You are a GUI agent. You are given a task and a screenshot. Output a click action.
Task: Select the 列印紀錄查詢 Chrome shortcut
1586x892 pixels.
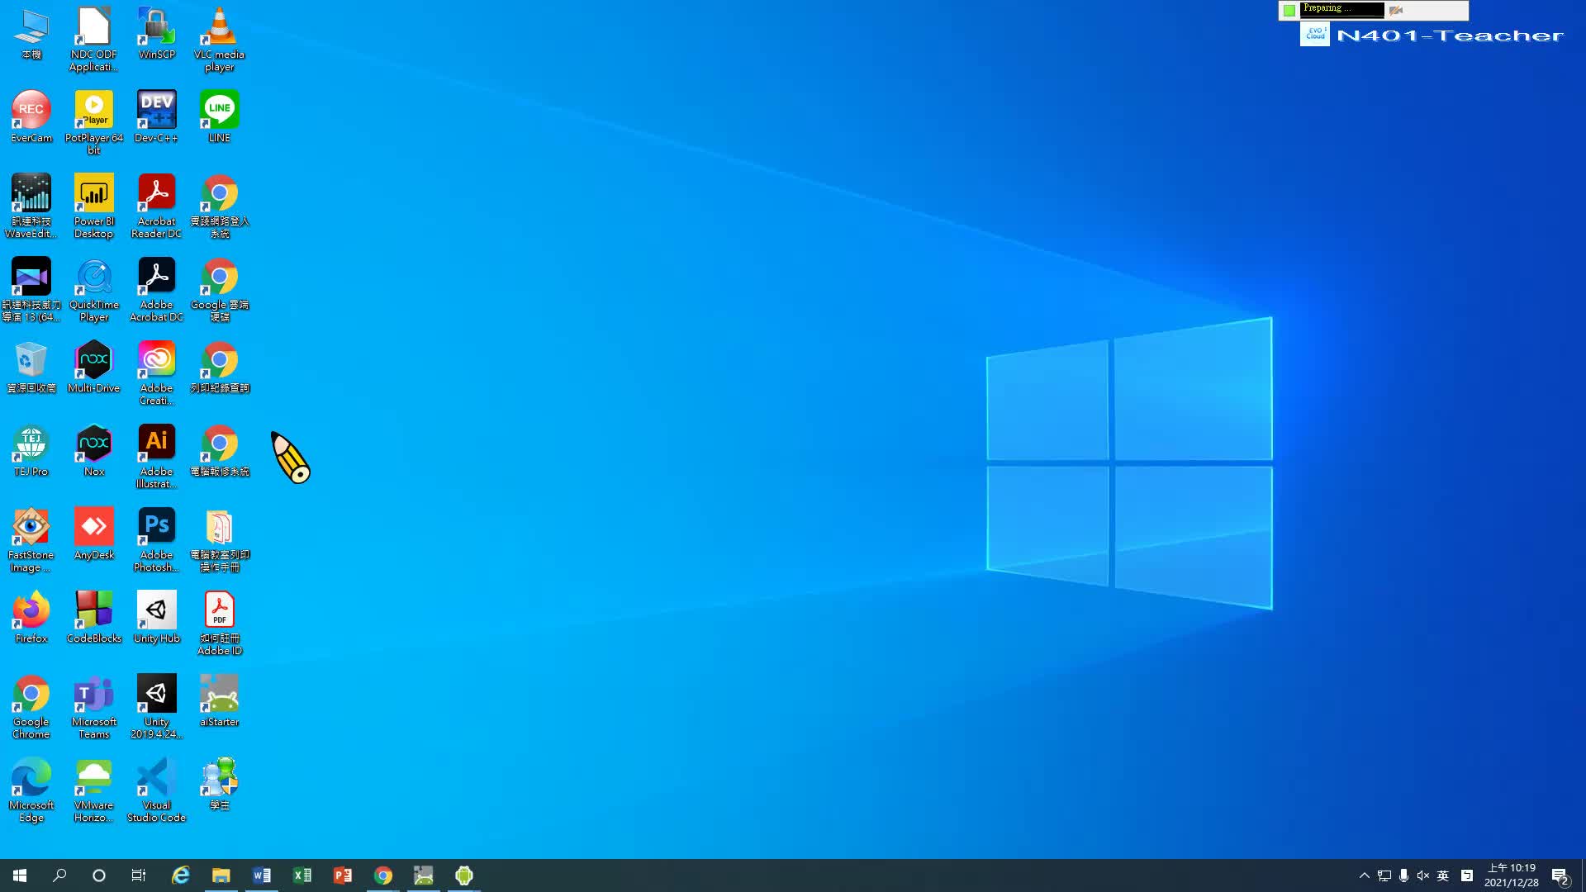point(219,367)
